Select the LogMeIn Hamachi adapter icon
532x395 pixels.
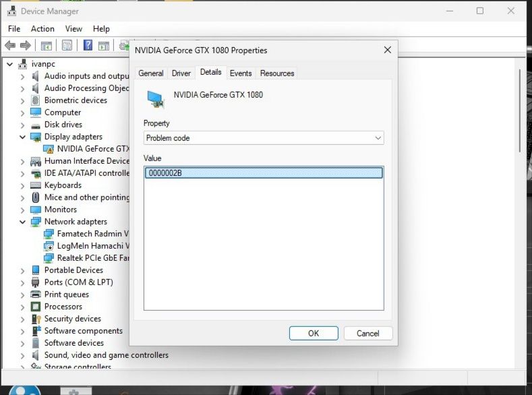click(x=49, y=246)
